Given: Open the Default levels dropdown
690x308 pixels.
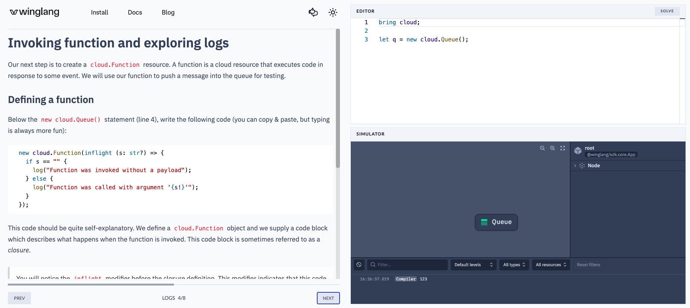Looking at the screenshot, I should click(473, 265).
